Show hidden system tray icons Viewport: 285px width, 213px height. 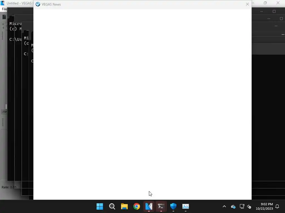tap(224, 206)
